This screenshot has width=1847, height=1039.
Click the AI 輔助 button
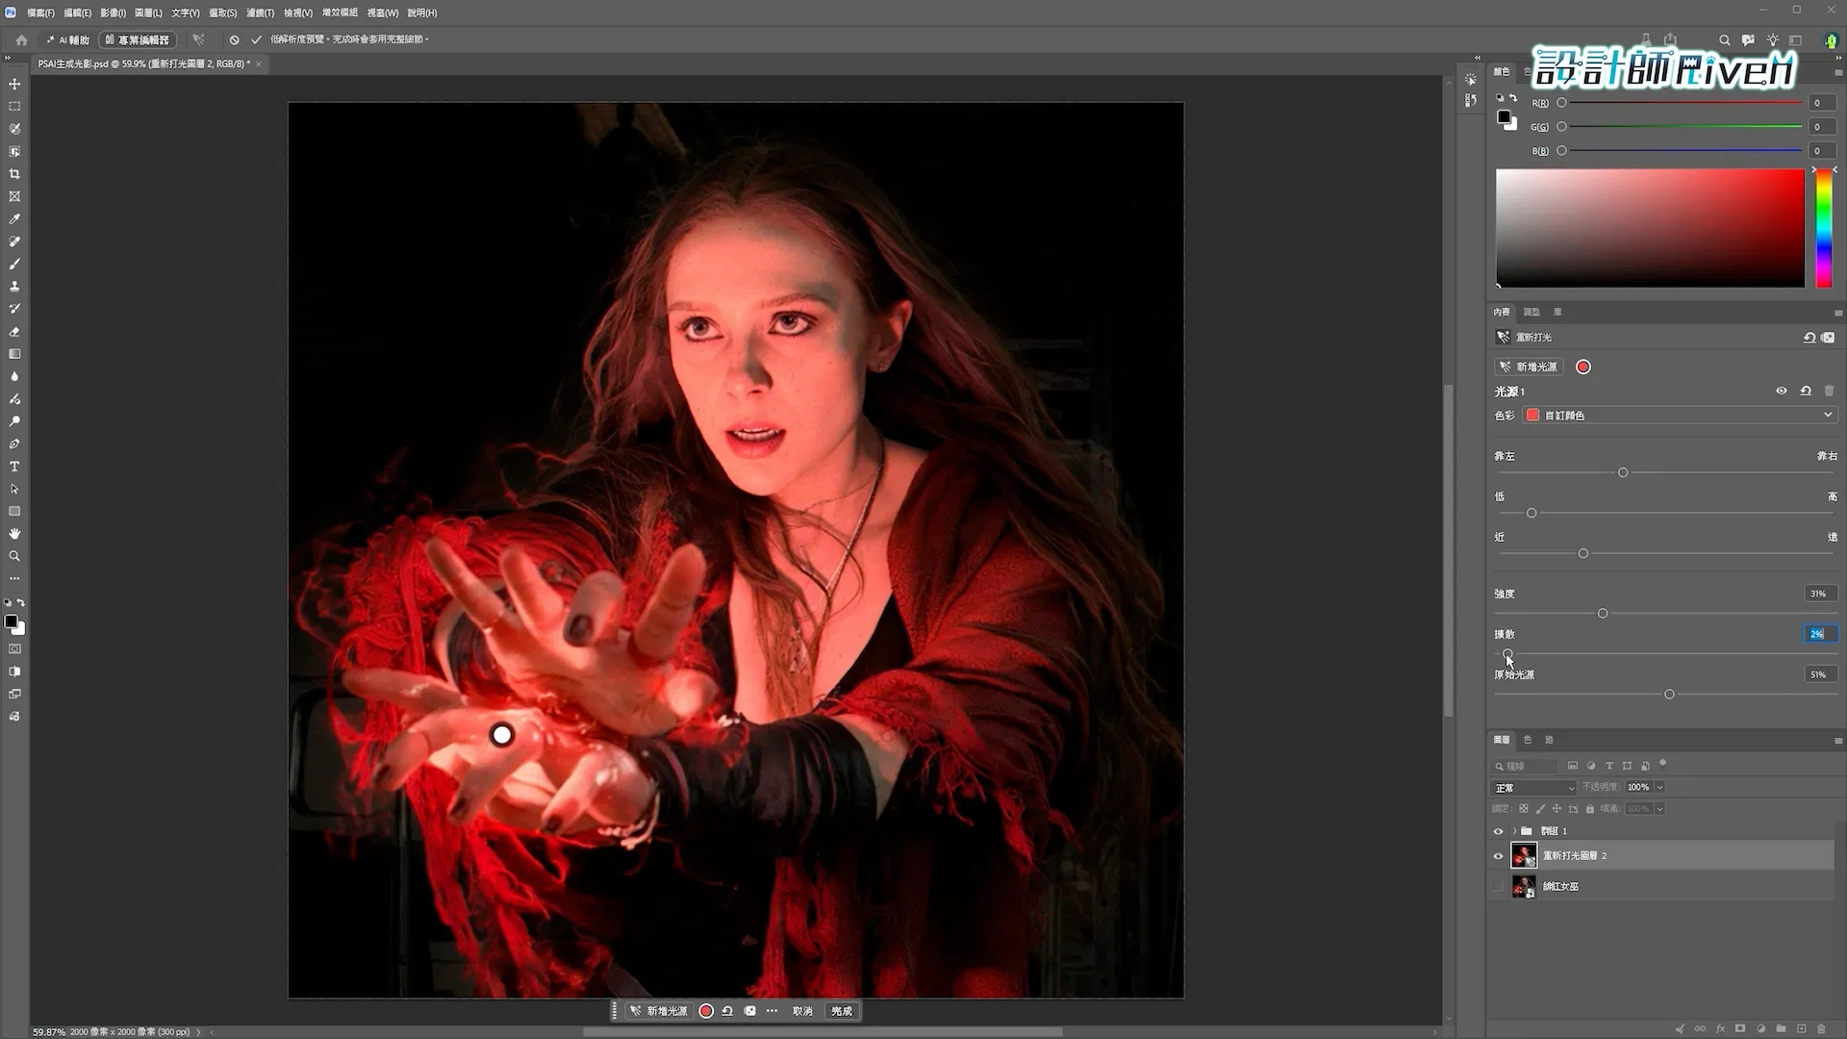coord(67,39)
